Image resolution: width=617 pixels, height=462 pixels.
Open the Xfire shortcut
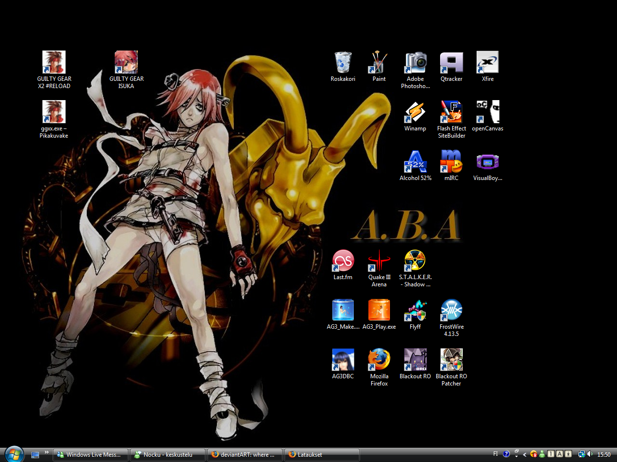coord(488,66)
